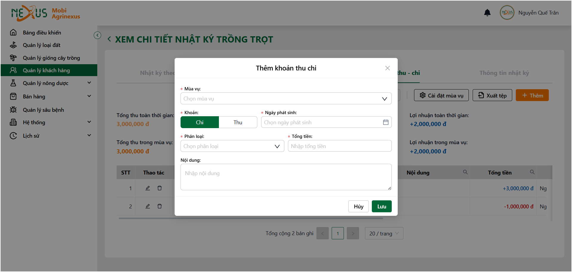Go back using the title arrow
572x272 pixels.
coord(109,39)
